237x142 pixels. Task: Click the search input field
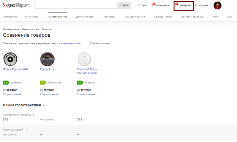pyautogui.click(x=76, y=5)
